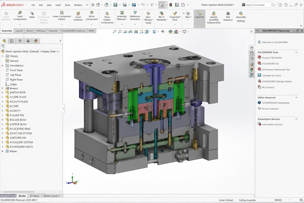The width and height of the screenshot is (304, 203).
Task: Pin the SOLIDWORKS Resources pane
Action: click(x=298, y=30)
